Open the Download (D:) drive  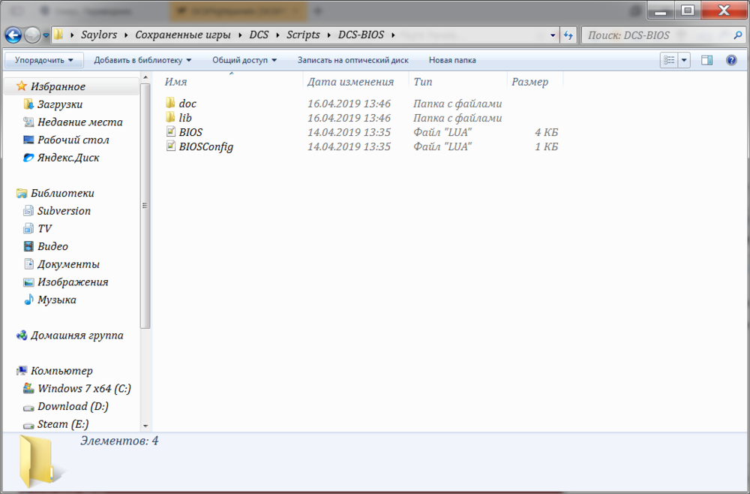coord(73,406)
